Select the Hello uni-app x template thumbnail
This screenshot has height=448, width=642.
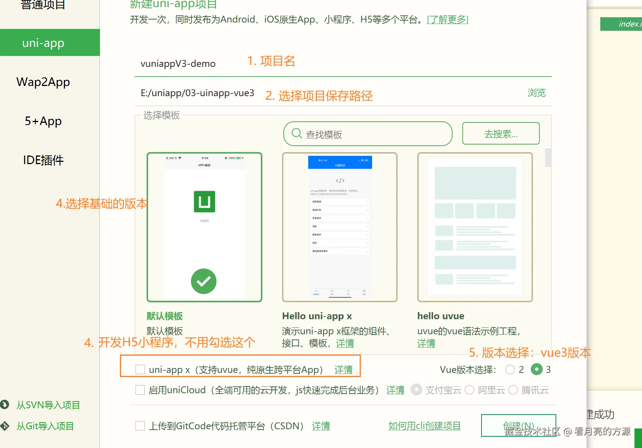[340, 227]
